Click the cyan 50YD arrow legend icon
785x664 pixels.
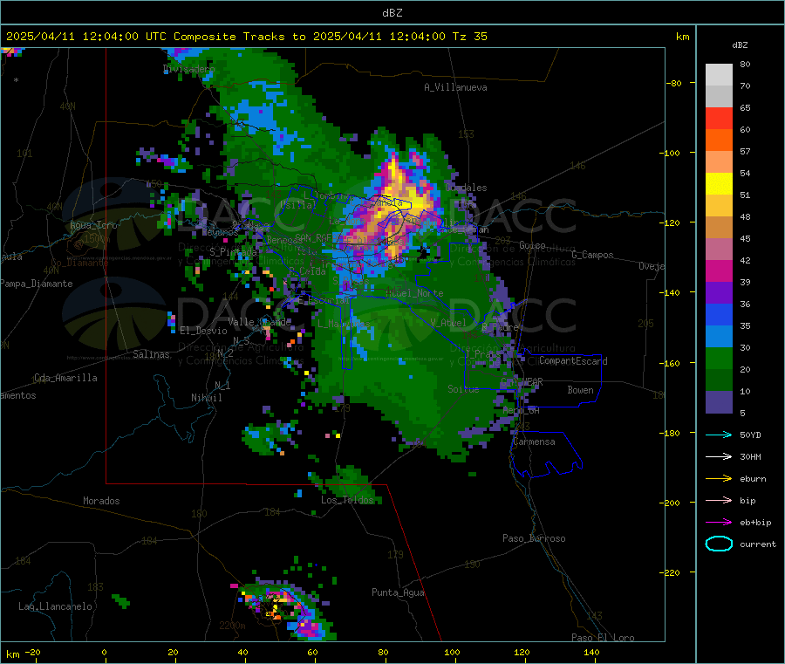[719, 435]
